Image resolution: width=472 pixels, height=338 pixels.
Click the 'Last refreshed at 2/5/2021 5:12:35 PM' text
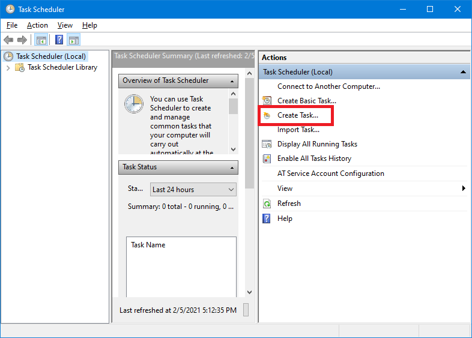tap(178, 310)
